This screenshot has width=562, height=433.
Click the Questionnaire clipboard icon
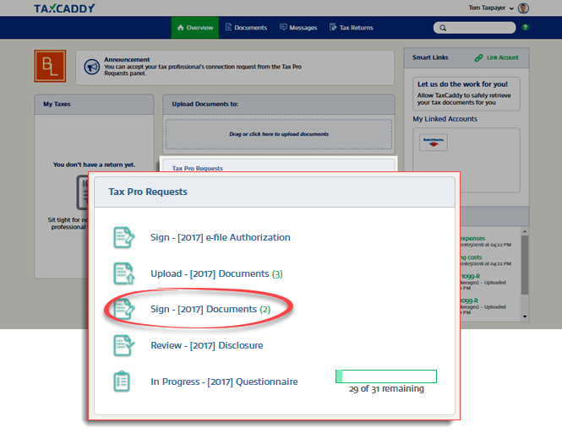coord(122,382)
